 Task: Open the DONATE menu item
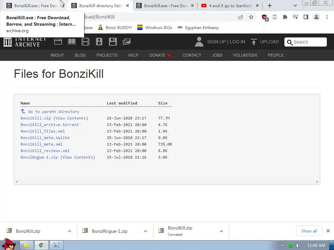[x=160, y=55]
